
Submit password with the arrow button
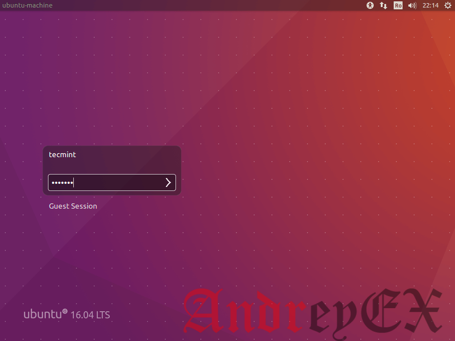[x=168, y=182]
